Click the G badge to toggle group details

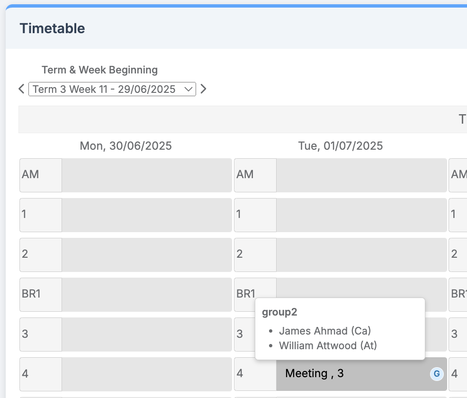(436, 374)
